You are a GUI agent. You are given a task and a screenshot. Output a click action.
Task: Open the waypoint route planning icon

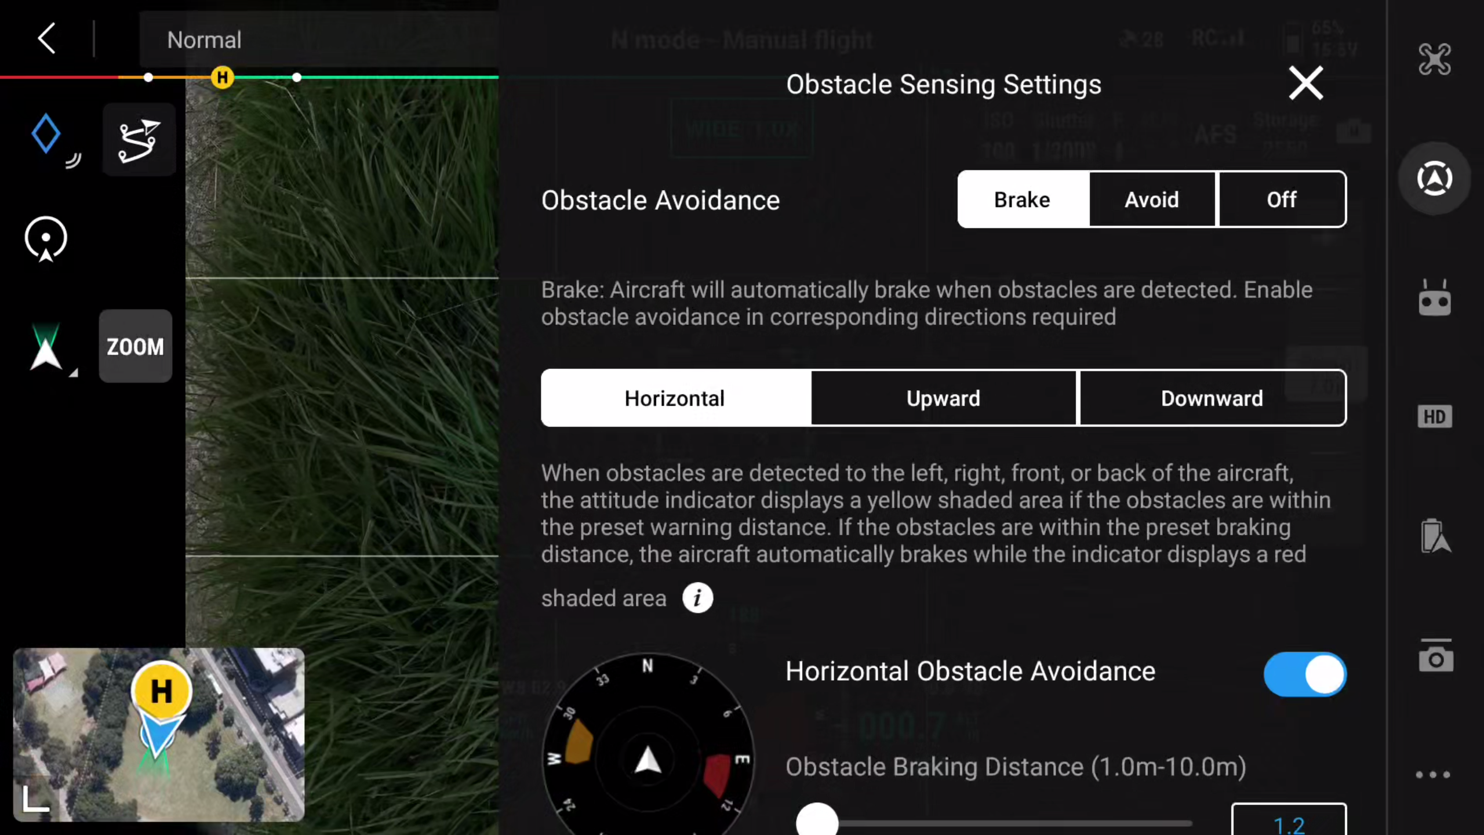[139, 140]
